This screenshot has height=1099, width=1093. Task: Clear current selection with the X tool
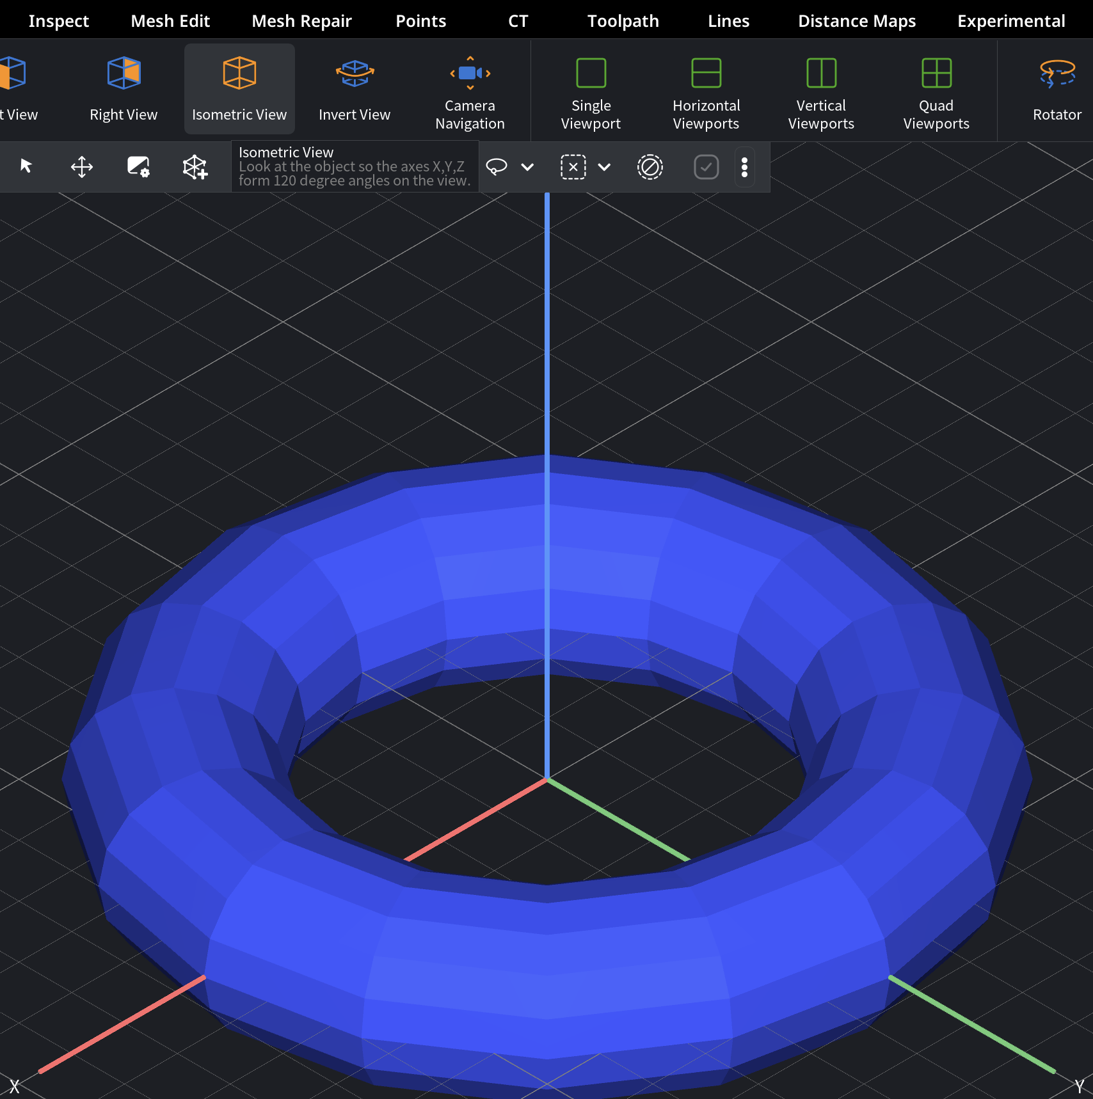pyautogui.click(x=573, y=167)
